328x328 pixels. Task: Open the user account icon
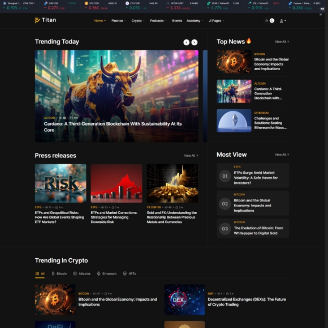click(x=283, y=21)
